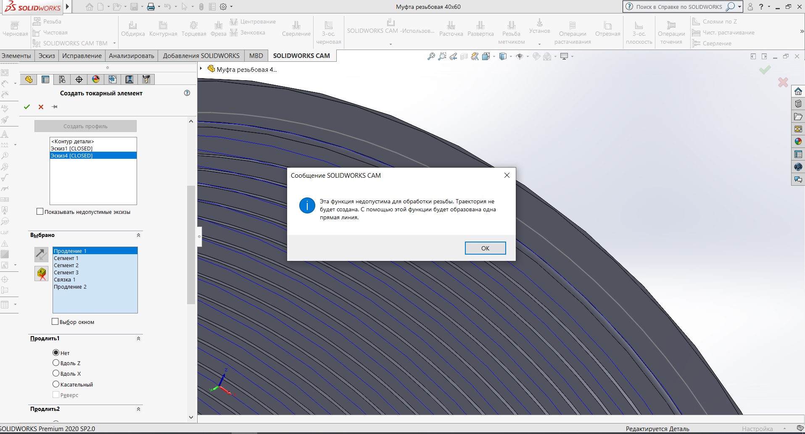The width and height of the screenshot is (805, 434).
Task: Pin the PropertyManager panel open
Action: pyautogui.click(x=55, y=107)
